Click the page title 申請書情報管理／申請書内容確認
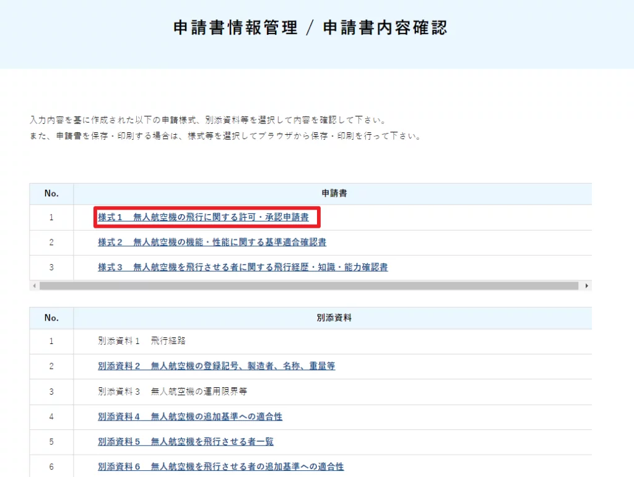This screenshot has width=634, height=477. 316,27
